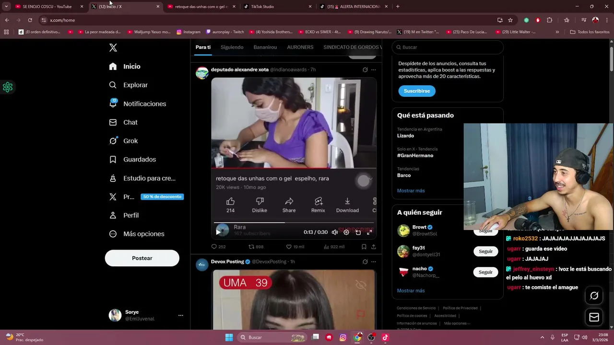Open Guardados bookmarks page
This screenshot has height=345, width=614.
click(x=132, y=160)
